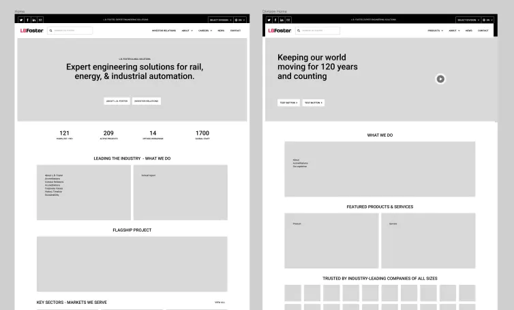514x310 pixels.
Task: Open EN language dropdown in Division Home
Action: (x=488, y=20)
